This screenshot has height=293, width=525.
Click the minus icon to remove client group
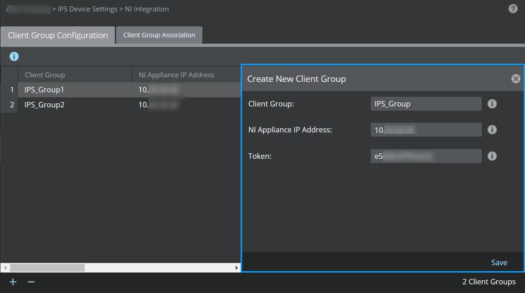[31, 282]
